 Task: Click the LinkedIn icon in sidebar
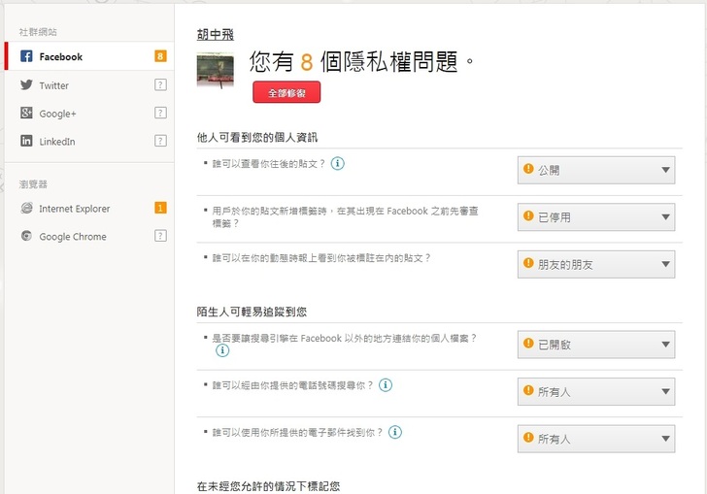click(27, 142)
